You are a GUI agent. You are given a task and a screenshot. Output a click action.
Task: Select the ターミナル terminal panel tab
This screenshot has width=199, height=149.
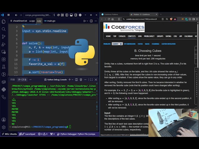click(x=22, y=79)
